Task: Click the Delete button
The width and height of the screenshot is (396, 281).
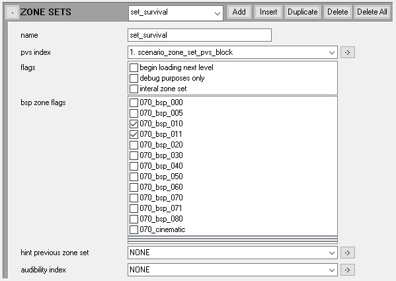Action: pyautogui.click(x=337, y=12)
